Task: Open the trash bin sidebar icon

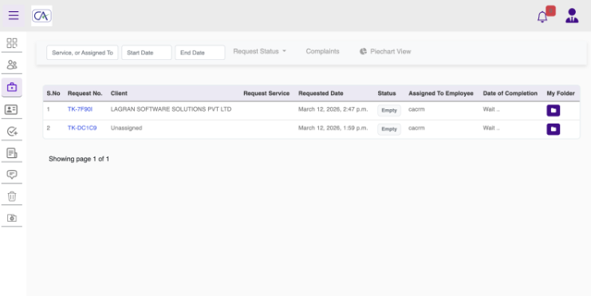Action: coord(12,196)
